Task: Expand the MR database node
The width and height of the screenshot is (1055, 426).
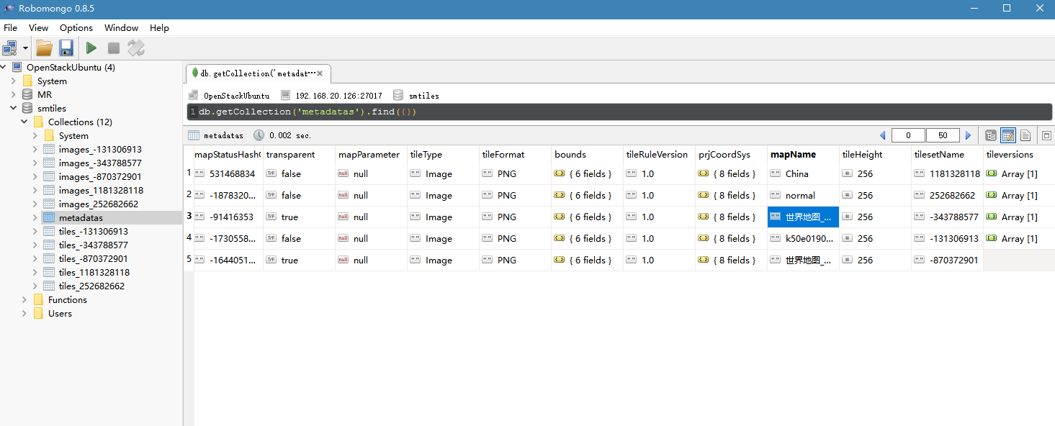Action: (x=14, y=95)
